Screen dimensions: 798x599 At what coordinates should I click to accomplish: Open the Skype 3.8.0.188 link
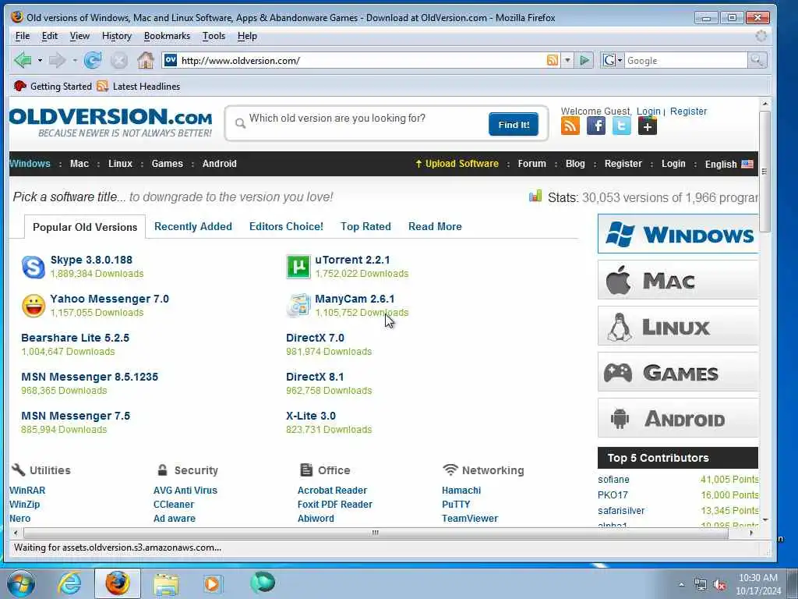(x=91, y=260)
